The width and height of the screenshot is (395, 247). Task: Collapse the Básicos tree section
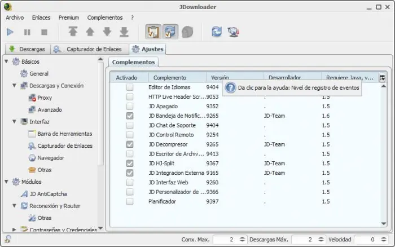point(7,61)
